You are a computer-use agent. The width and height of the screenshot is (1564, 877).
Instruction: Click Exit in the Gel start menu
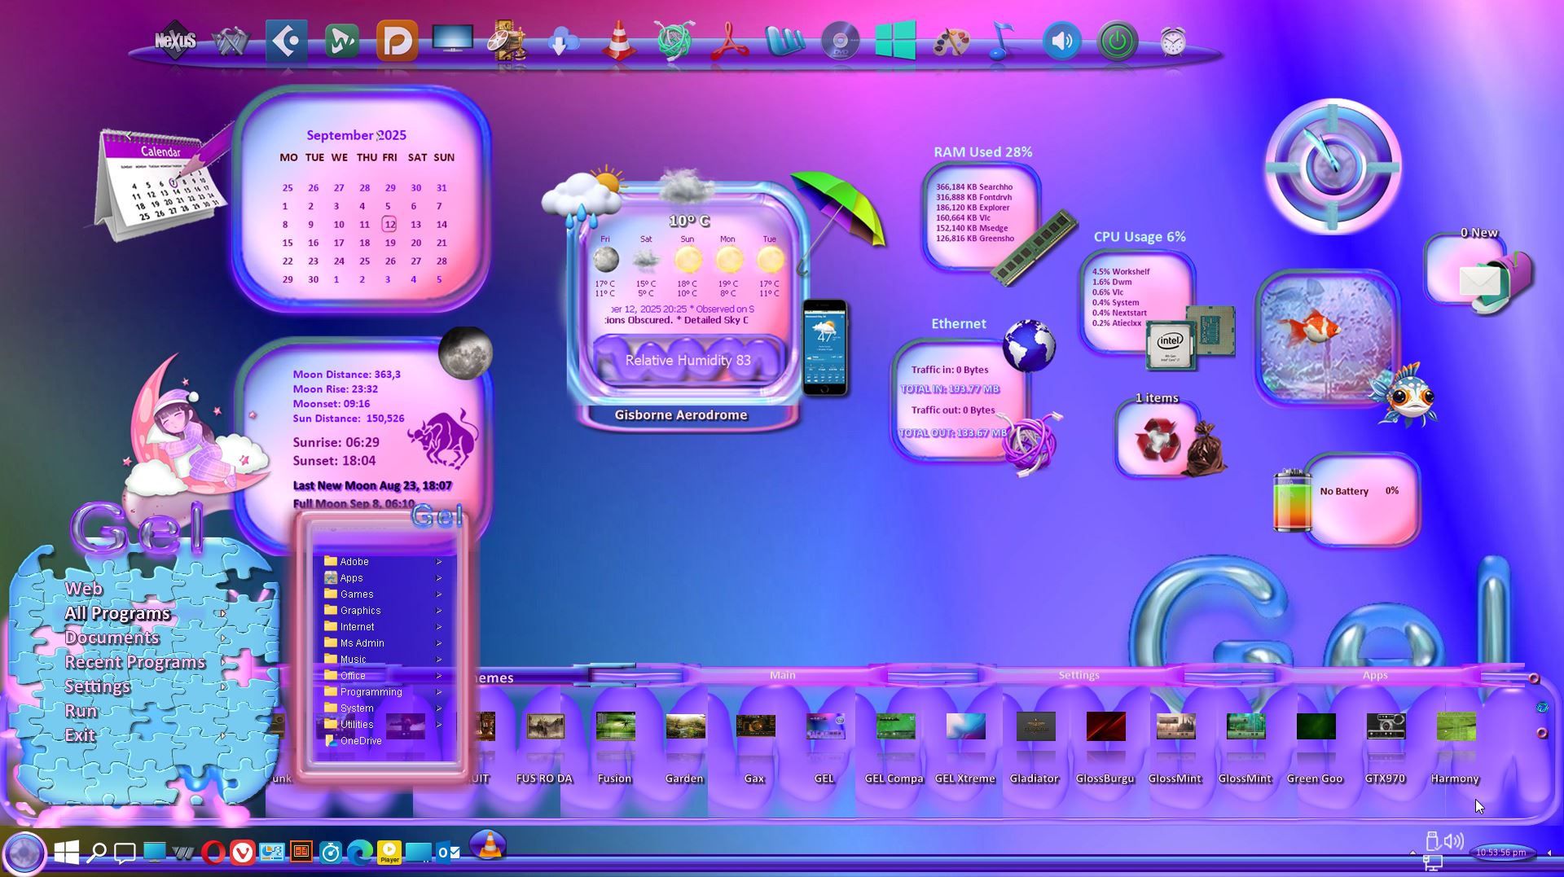80,735
